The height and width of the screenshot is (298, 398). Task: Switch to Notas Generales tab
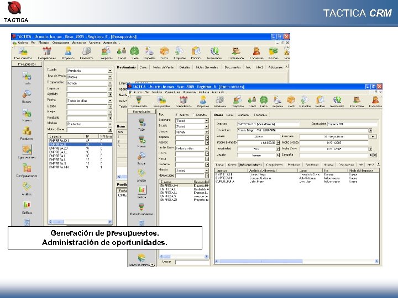207,67
